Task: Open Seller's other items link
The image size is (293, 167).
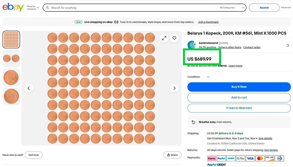Action: click(230, 48)
